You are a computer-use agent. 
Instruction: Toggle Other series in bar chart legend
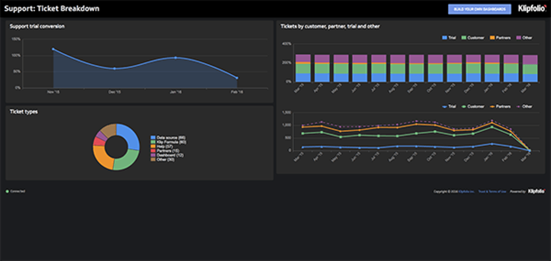point(524,38)
